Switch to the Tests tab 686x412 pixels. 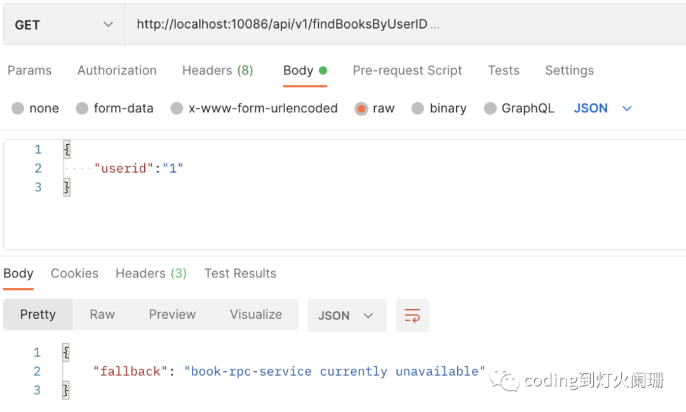(503, 70)
